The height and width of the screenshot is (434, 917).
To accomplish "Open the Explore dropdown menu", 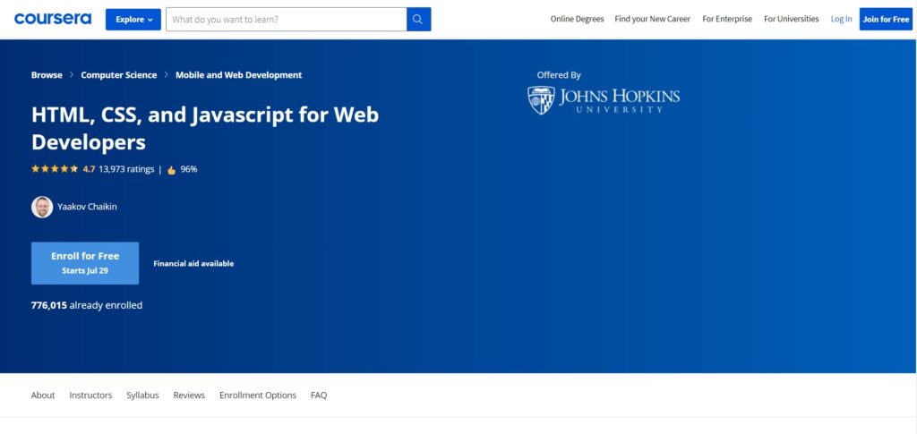I will (133, 20).
